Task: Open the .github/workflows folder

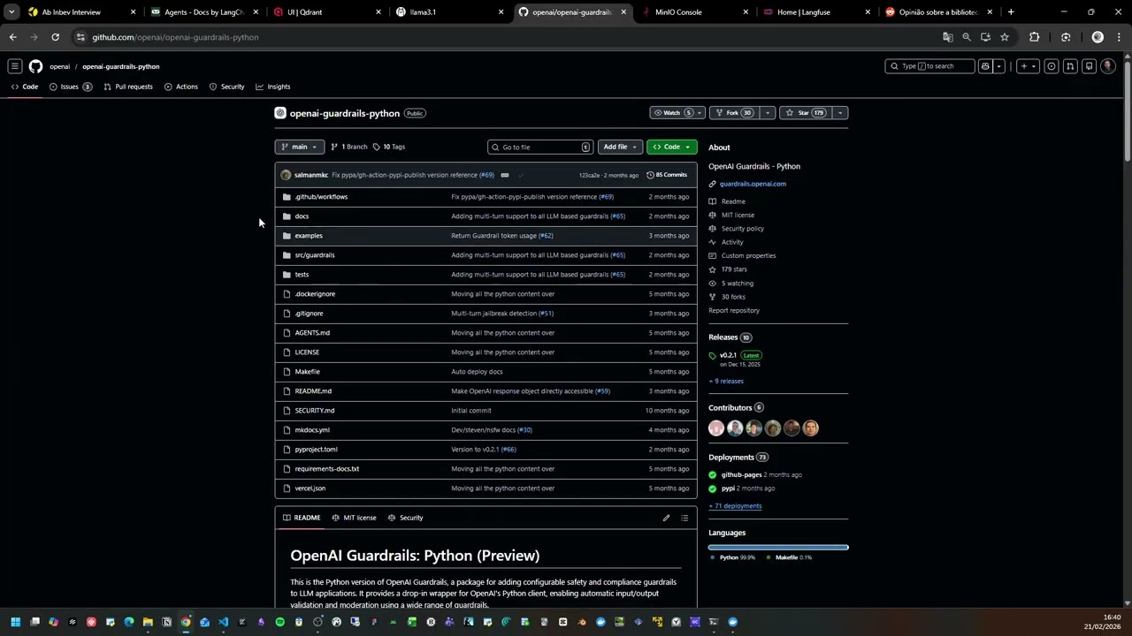Action: (x=321, y=197)
